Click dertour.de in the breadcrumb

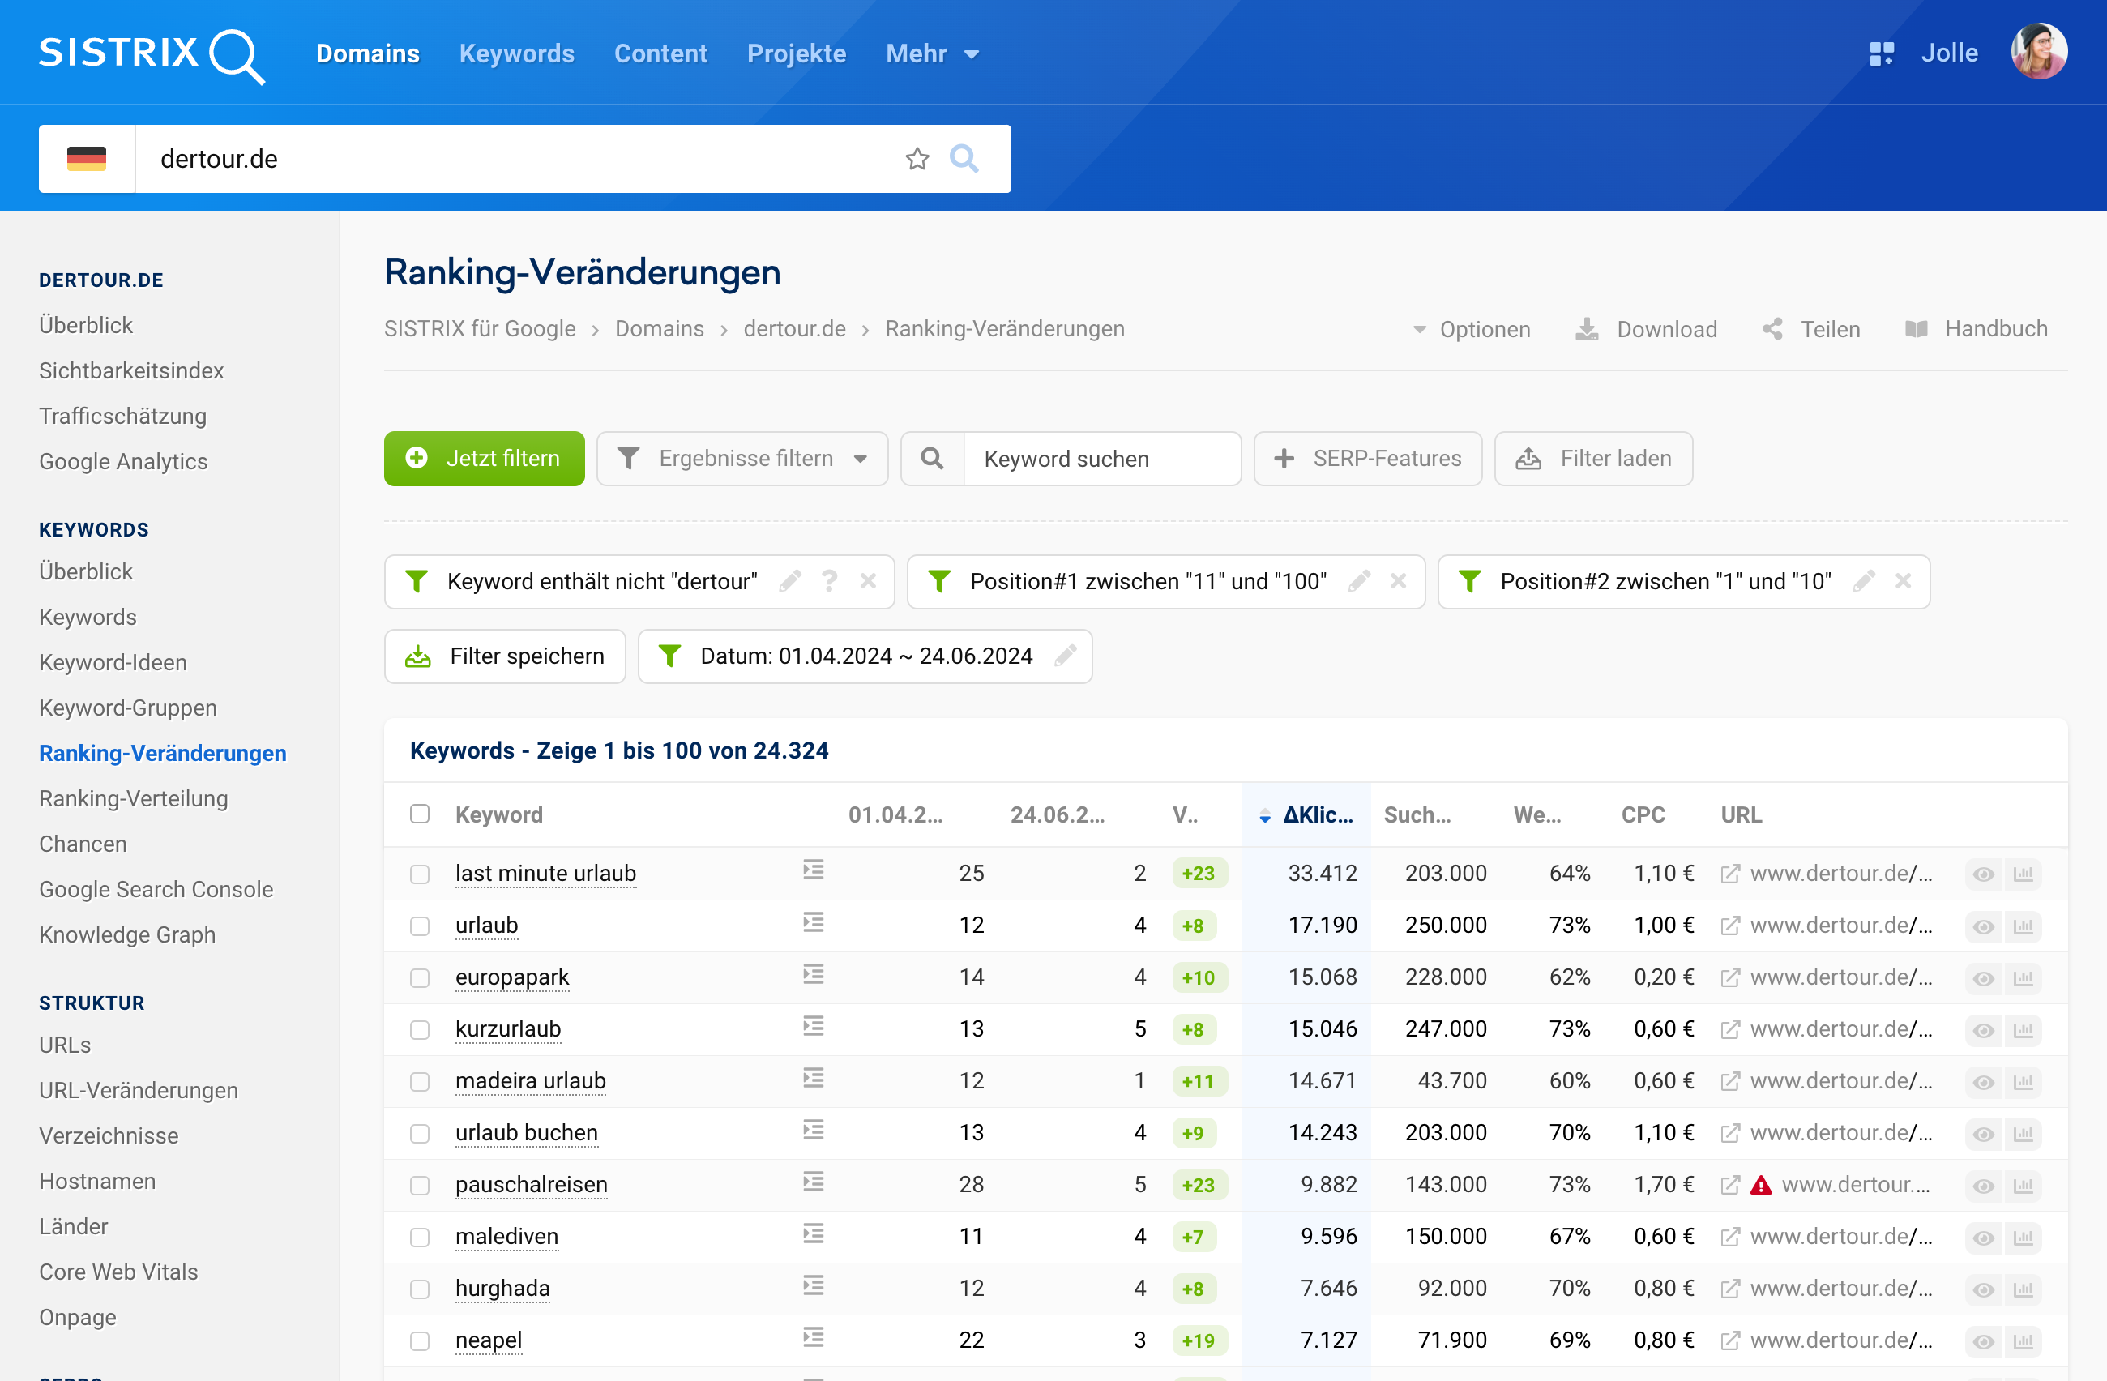(794, 328)
